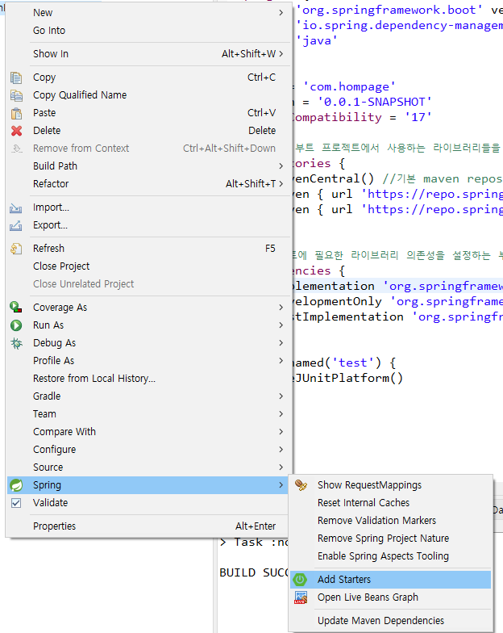Expand the Compare With submenu arrow

tap(281, 432)
